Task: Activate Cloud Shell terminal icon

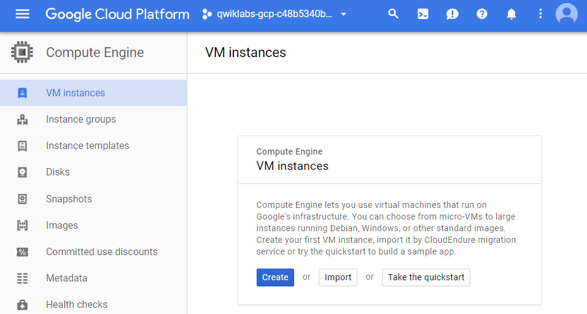Action: coord(422,14)
